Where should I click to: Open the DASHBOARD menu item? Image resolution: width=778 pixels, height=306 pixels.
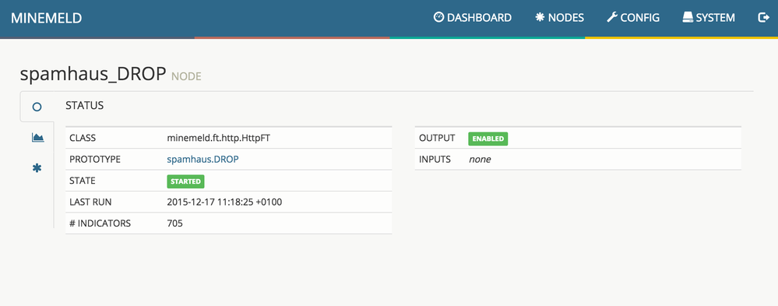(x=473, y=18)
